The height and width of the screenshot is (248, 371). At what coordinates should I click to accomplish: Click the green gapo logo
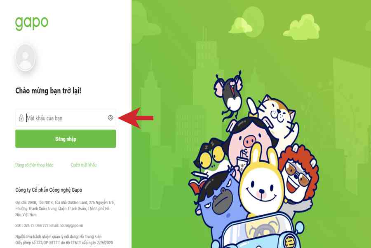[32, 23]
